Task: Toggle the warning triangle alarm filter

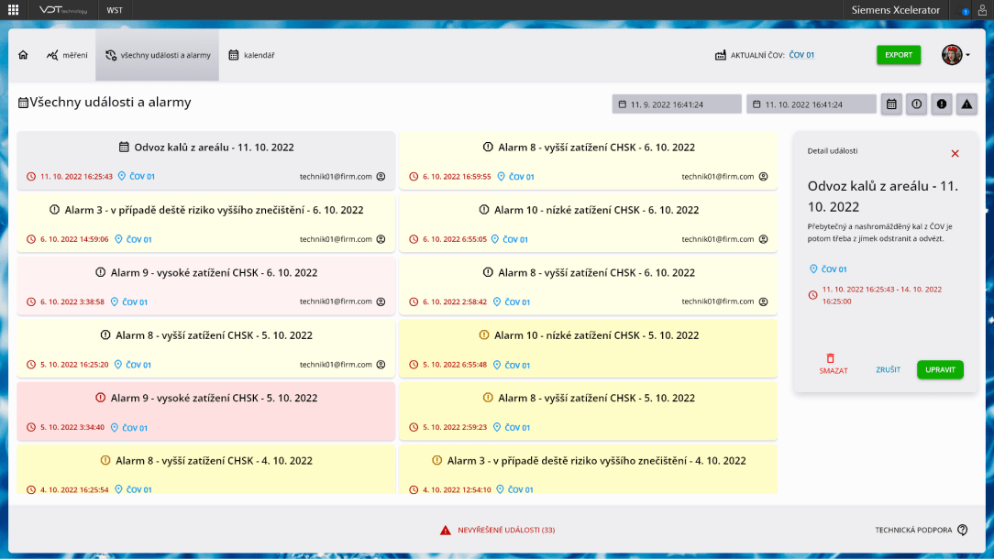Action: point(966,104)
